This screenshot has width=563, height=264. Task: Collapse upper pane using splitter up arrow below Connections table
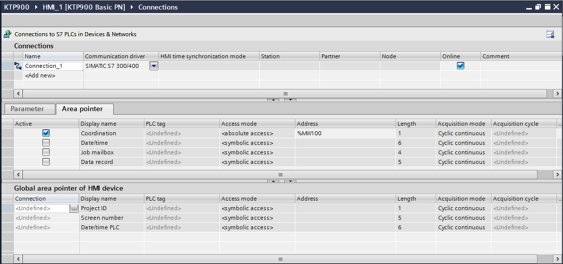point(273,100)
